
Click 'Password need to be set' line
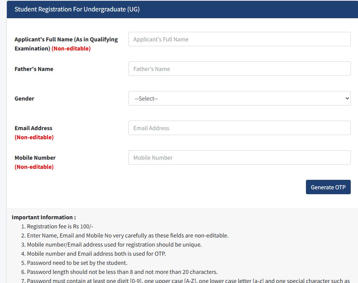(77, 263)
